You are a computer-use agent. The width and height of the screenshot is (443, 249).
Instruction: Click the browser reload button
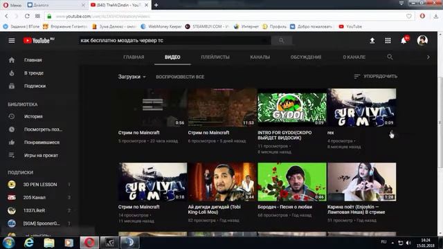(x=27, y=16)
